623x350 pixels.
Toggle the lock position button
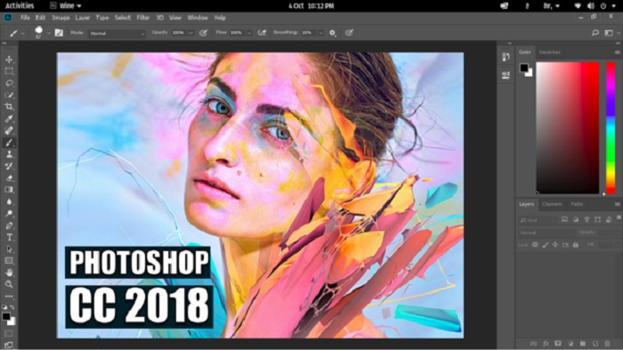pyautogui.click(x=555, y=245)
